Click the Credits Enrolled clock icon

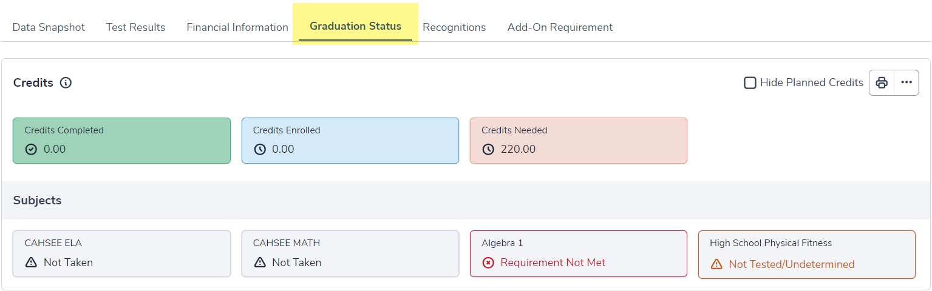260,149
